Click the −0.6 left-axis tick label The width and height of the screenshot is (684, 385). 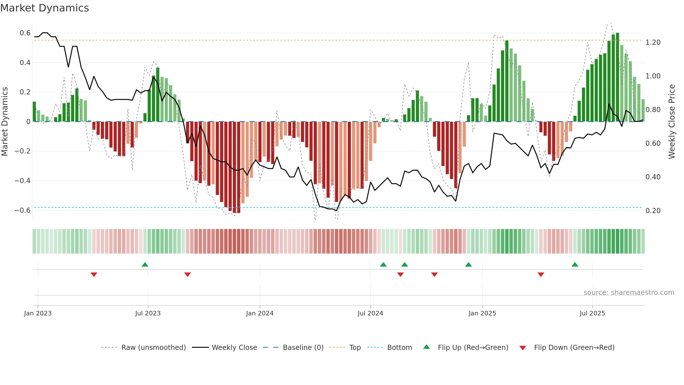[22, 210]
